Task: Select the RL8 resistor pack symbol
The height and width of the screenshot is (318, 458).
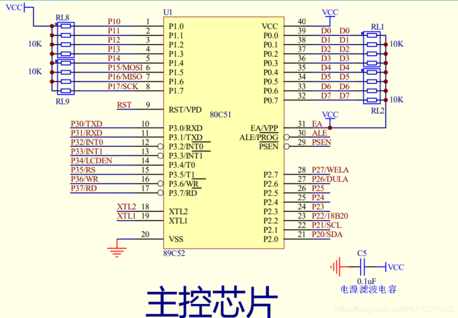Action: 66,40
